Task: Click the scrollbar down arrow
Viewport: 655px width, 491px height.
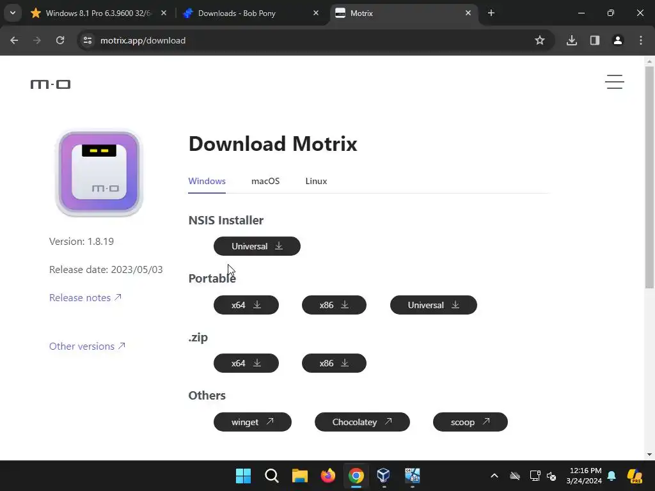Action: coord(650,455)
